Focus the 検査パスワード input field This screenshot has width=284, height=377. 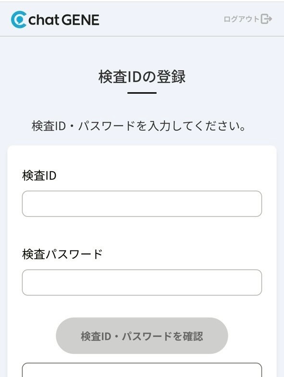click(x=142, y=282)
